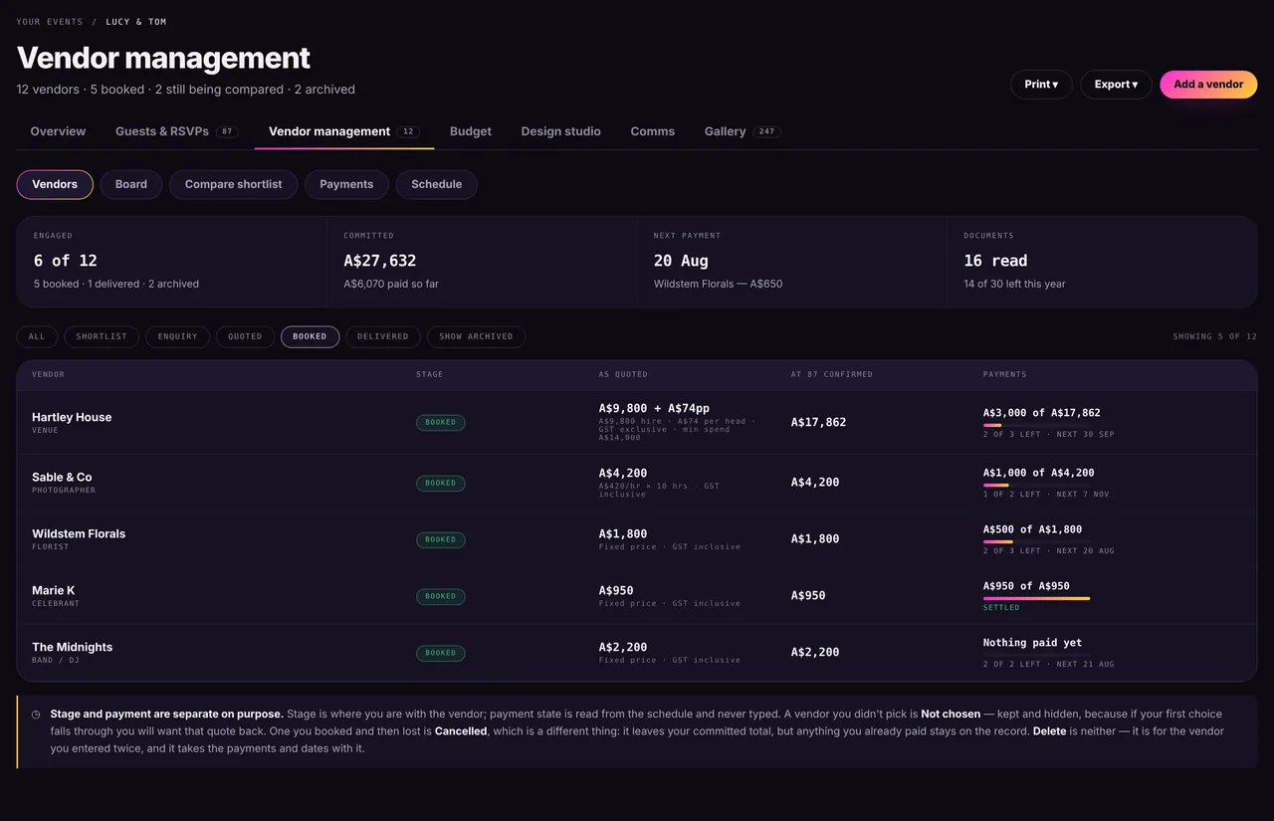Select the ALL stage filter chip

click(x=37, y=336)
